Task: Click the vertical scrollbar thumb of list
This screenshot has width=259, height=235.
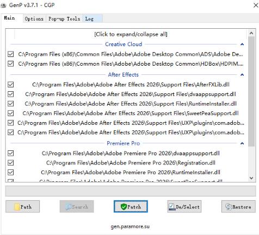Action: tap(251, 91)
